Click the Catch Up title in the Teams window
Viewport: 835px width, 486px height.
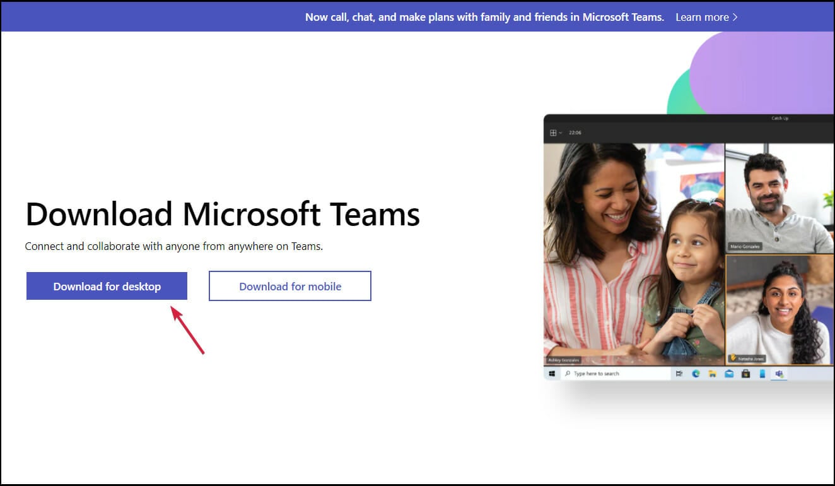779,118
